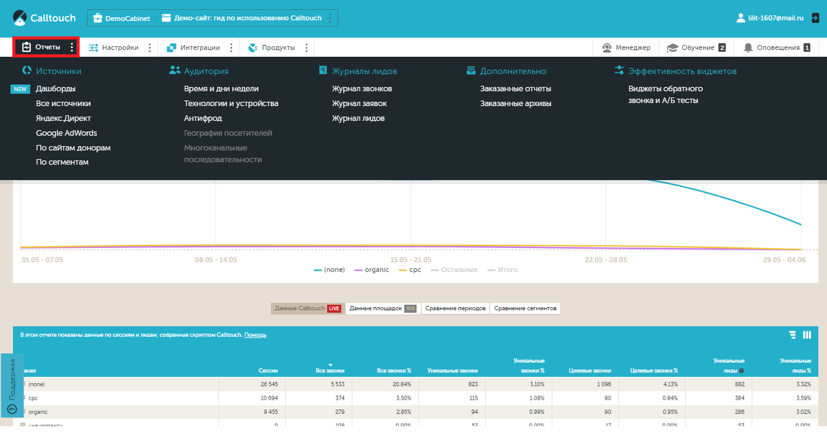Screen dimensions: 827x433
Task: Click the column settings icon in table header
Action: [x=807, y=335]
